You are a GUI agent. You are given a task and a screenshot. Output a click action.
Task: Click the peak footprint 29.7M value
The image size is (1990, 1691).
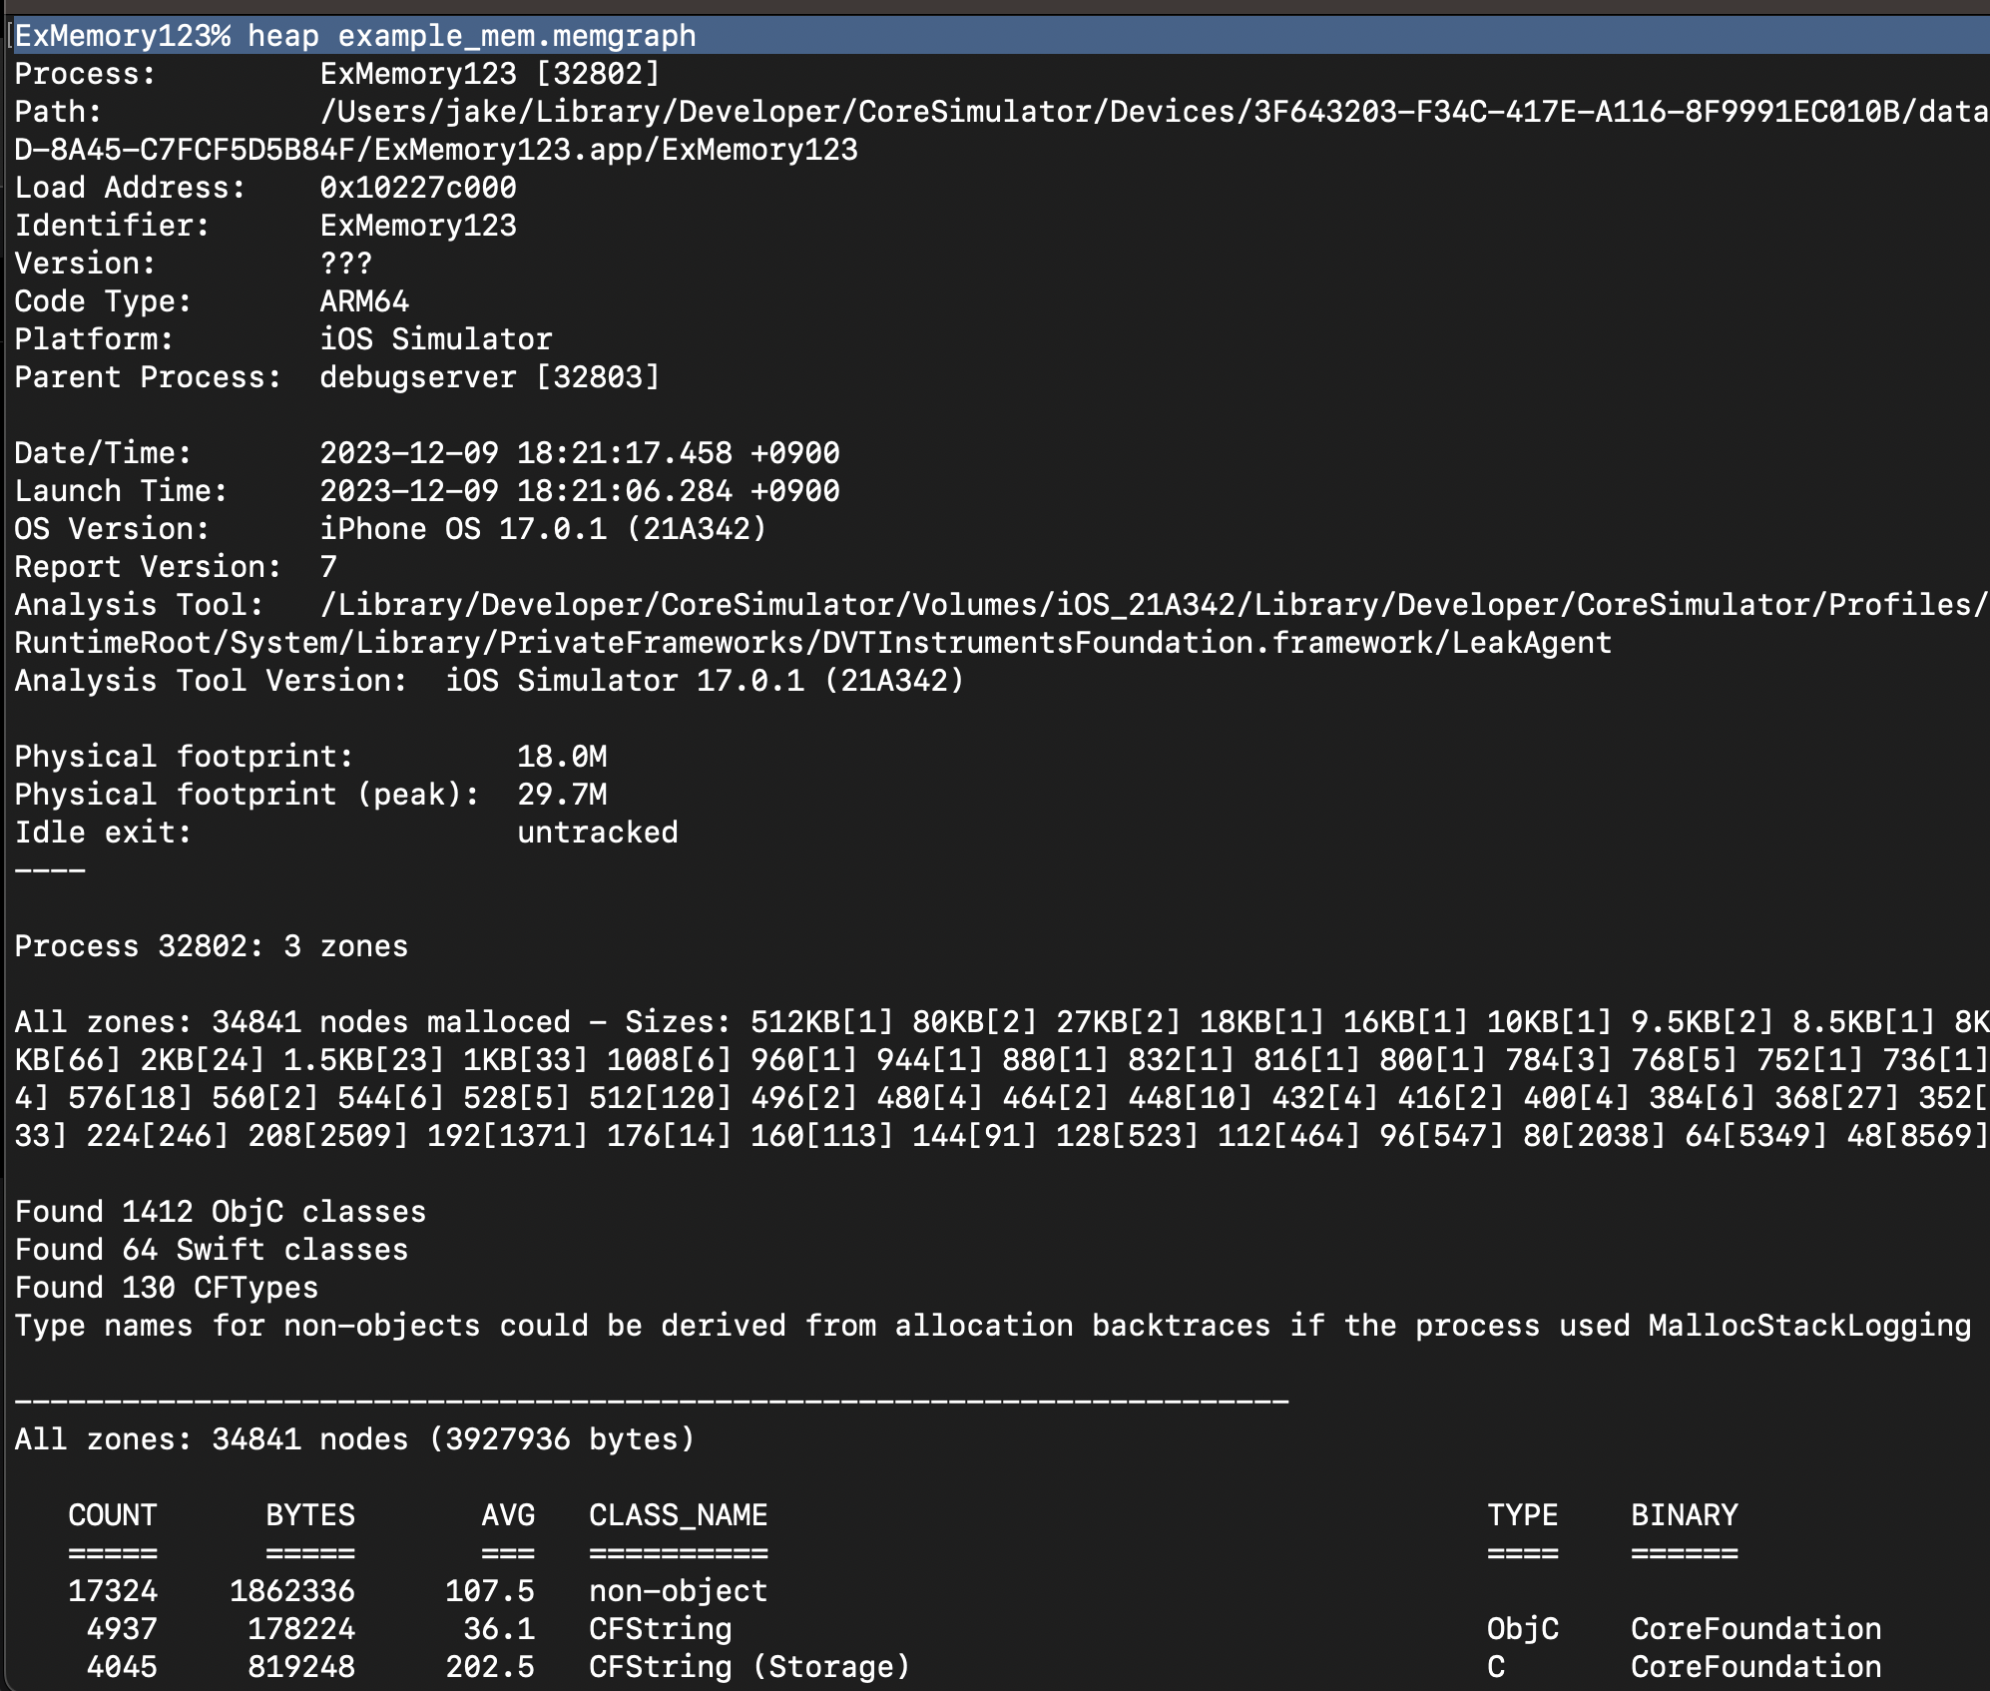click(x=561, y=795)
